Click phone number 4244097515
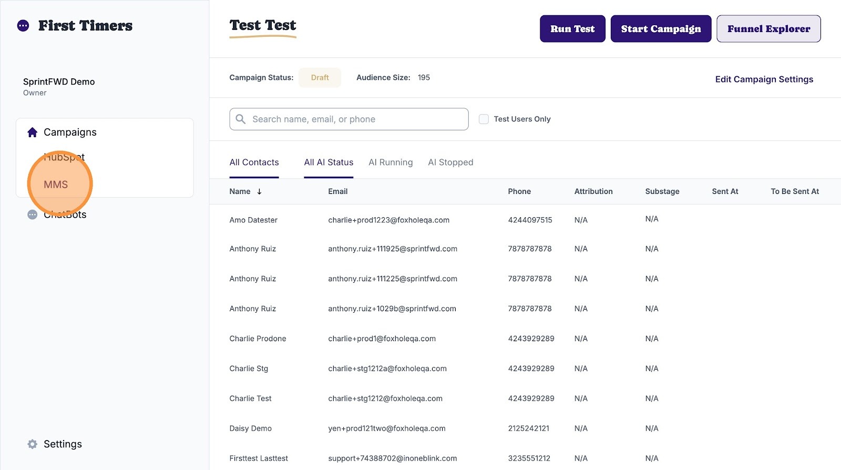 [530, 220]
